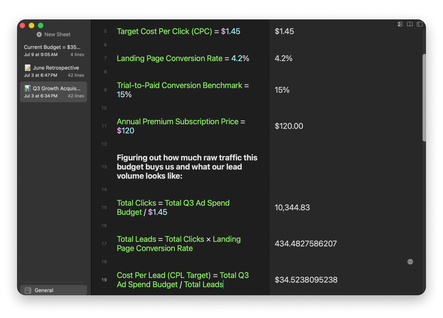443x318 pixels.
Task: Open the format settings toggles icon in the toolbar
Action: tap(400, 24)
